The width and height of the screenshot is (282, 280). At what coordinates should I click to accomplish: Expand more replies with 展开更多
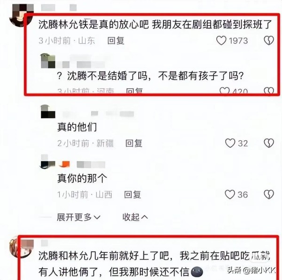tap(78, 217)
